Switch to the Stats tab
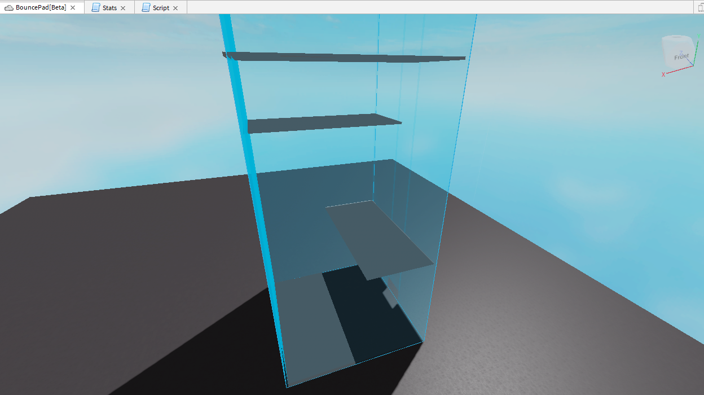This screenshot has width=704, height=395. point(109,7)
